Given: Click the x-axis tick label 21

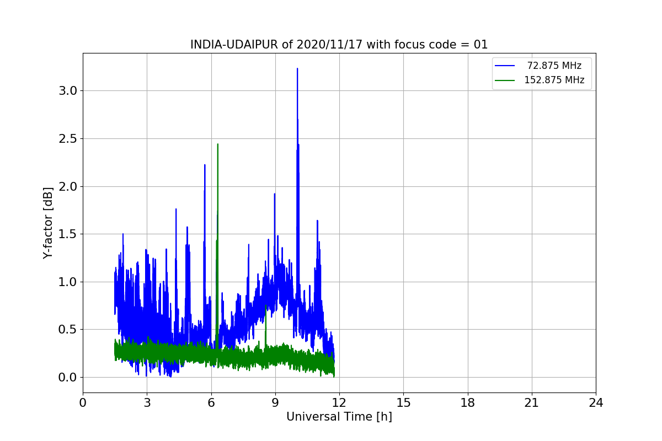Looking at the screenshot, I should coord(532,403).
